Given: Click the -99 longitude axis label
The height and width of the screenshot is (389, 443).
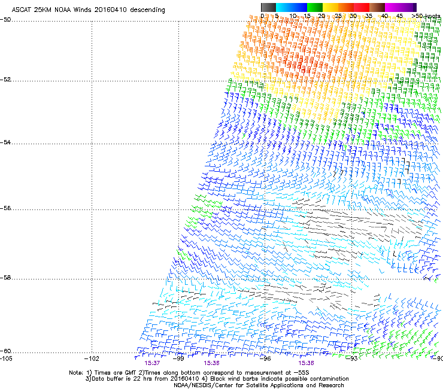Looking at the screenshot, I should (178, 358).
